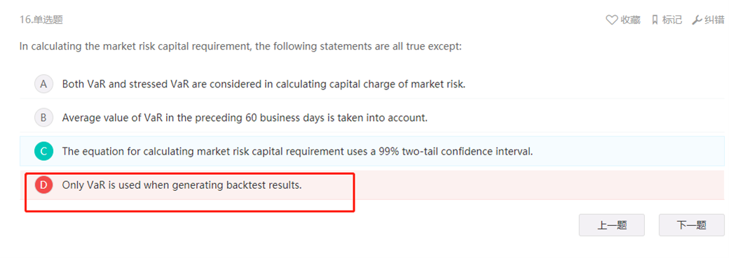Image resolution: width=729 pixels, height=258 pixels.
Task: Click the 标记 mark label
Action: tap(672, 20)
